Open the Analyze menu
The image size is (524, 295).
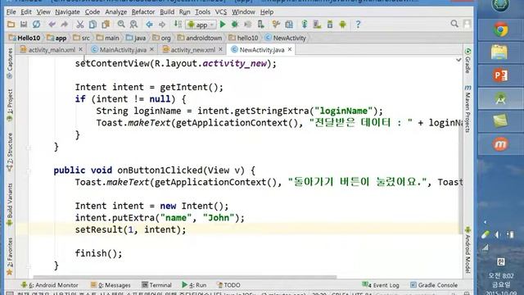point(115,11)
